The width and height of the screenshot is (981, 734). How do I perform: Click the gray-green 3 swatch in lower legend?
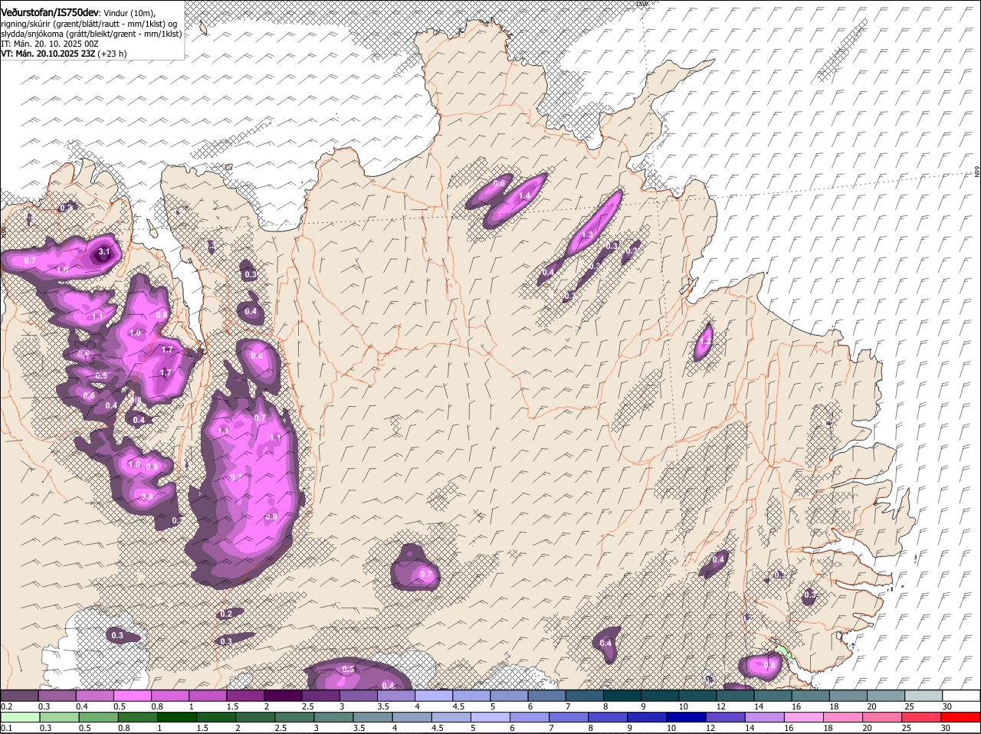(333, 717)
